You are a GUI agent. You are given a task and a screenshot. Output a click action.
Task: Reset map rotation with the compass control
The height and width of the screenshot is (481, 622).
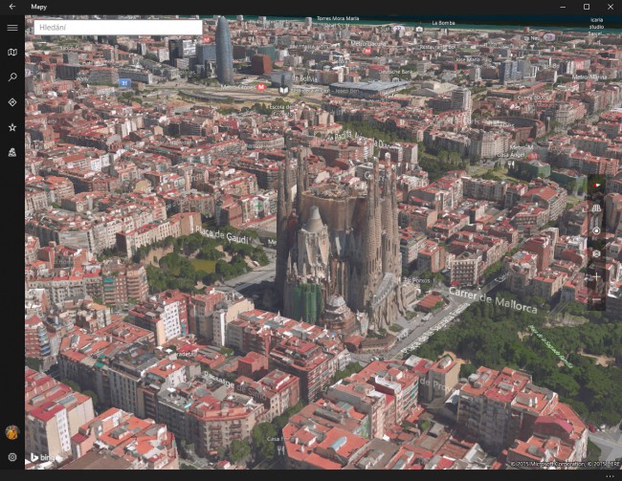pyautogui.click(x=596, y=185)
